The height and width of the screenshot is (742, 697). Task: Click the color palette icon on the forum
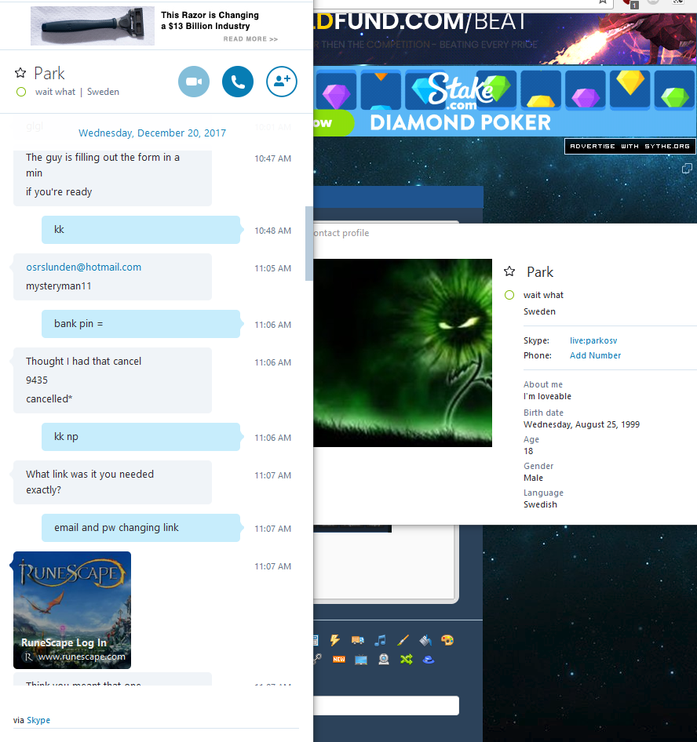coord(447,640)
